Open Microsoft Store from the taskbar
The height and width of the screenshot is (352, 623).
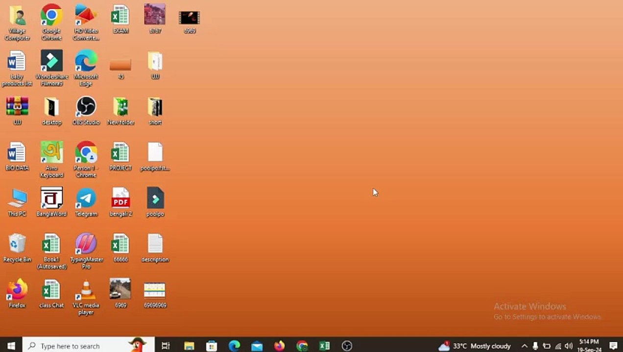(212, 346)
